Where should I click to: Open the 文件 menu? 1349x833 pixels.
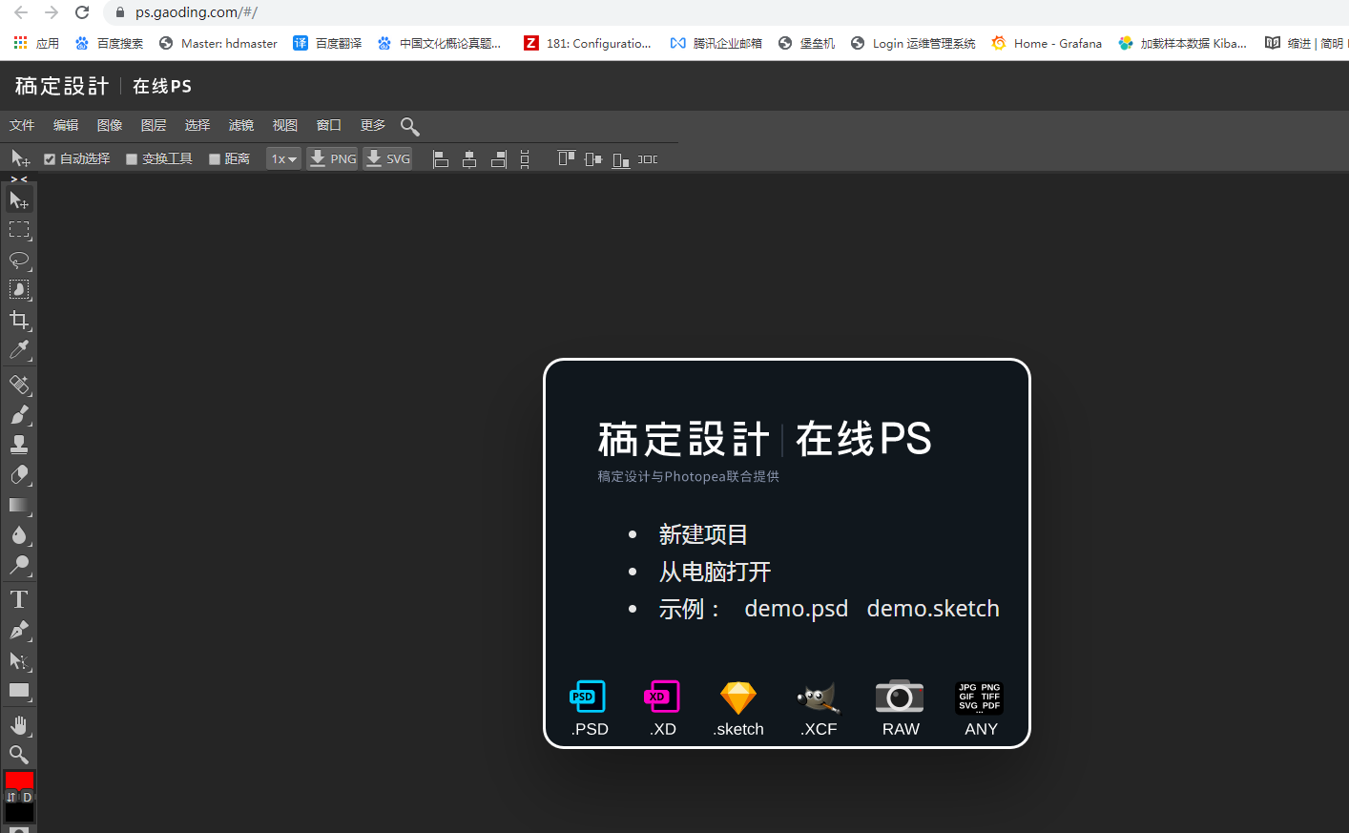click(x=22, y=125)
